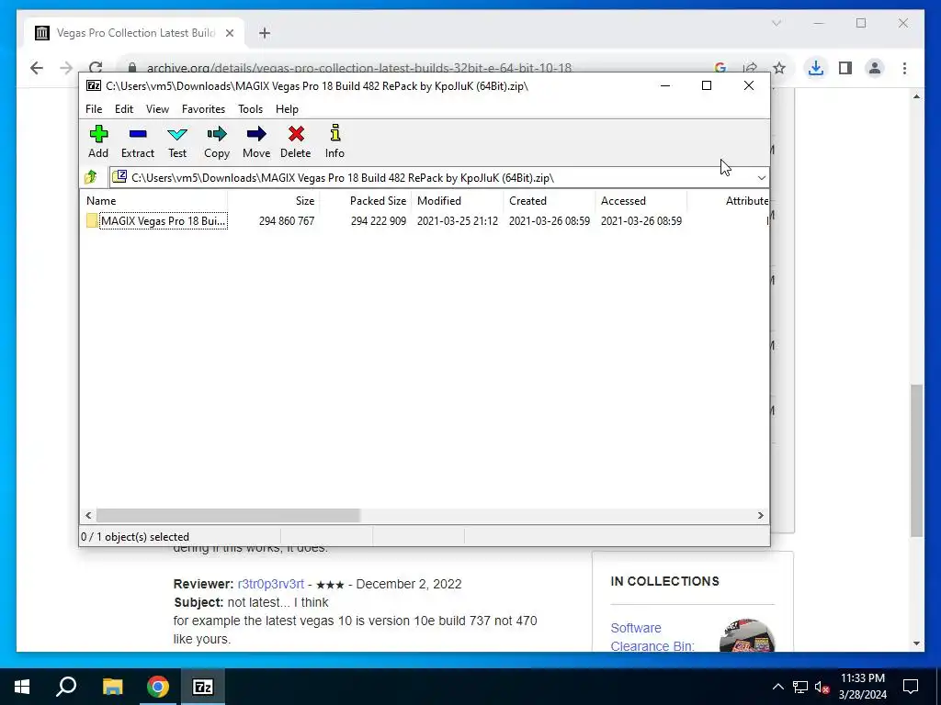Go up one folder level with arrow icon
Screen dimensions: 941x705
(91, 177)
